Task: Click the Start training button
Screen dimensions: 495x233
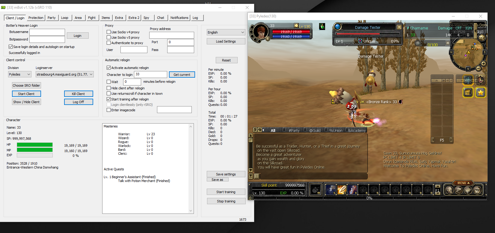Action: point(226,192)
